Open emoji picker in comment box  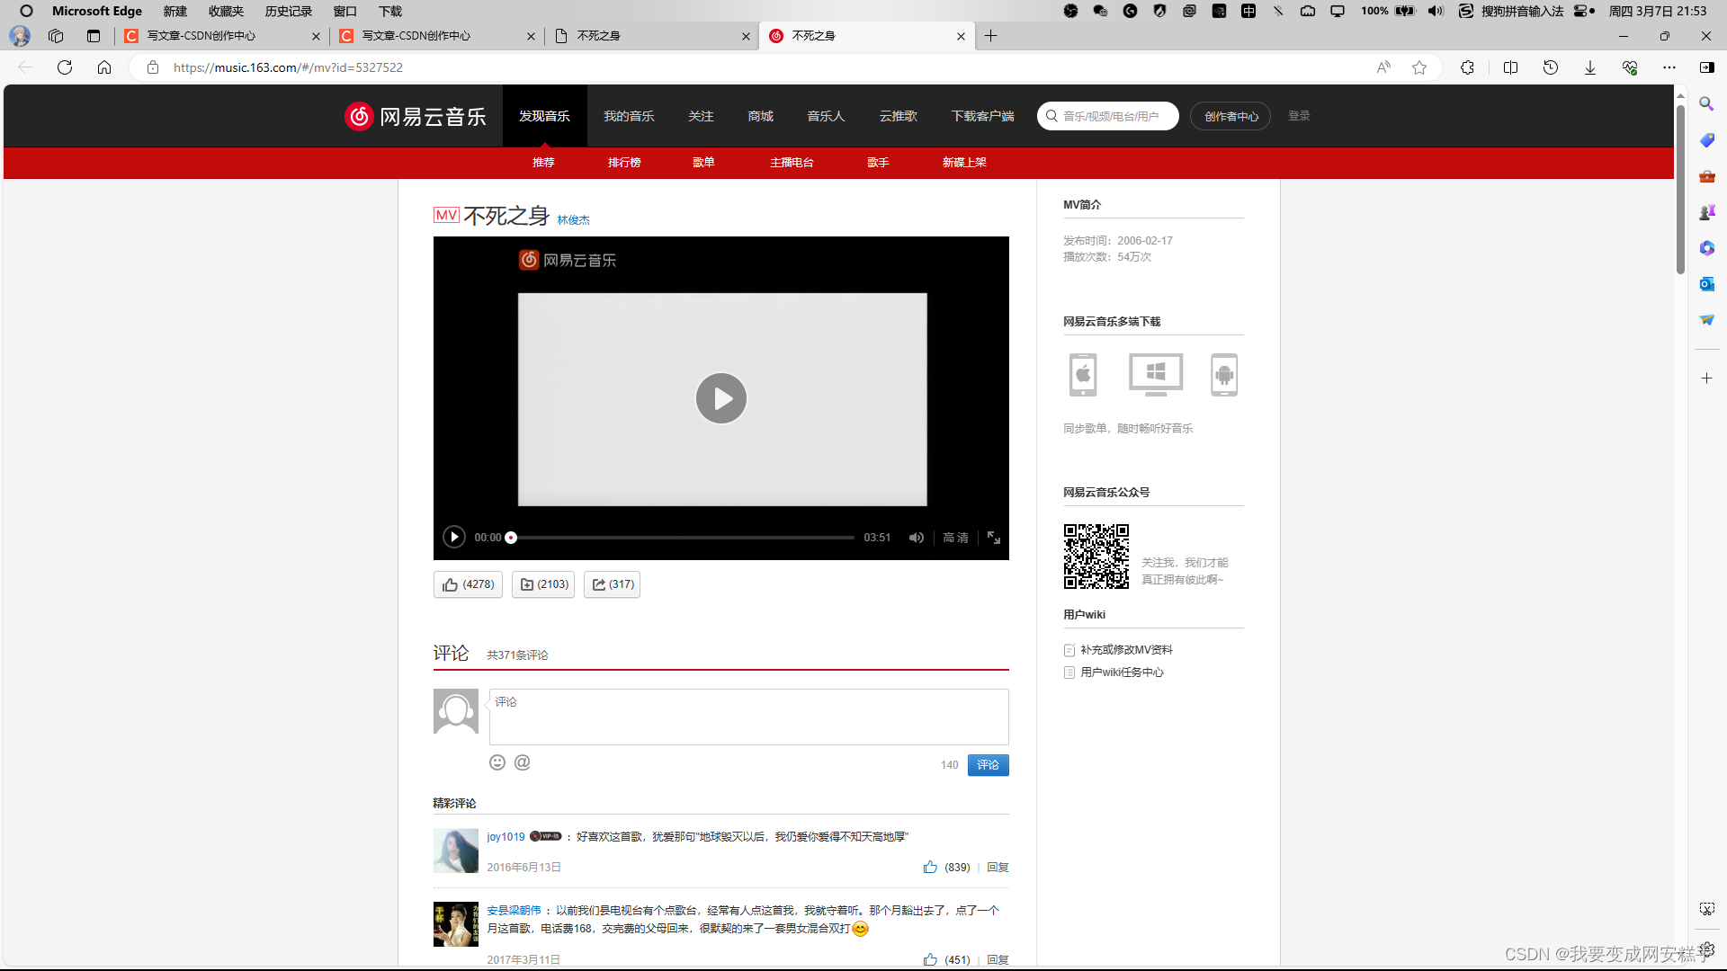coord(497,762)
